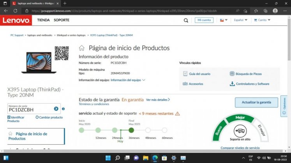
Task: Open Settings gear from taskbar
Action: [174, 158]
